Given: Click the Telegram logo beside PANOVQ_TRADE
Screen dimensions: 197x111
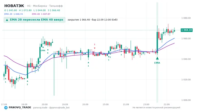Looking at the screenshot, I should coord(6,108).
